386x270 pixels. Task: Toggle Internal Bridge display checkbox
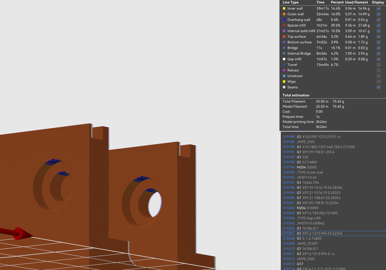point(378,54)
